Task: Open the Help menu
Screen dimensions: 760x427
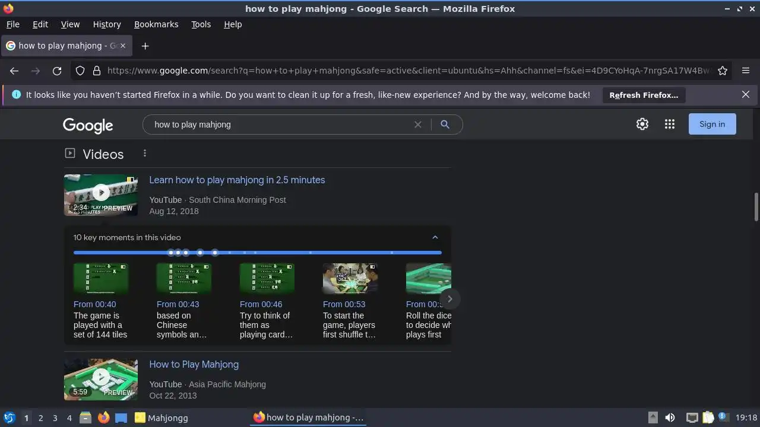Action: (x=233, y=24)
